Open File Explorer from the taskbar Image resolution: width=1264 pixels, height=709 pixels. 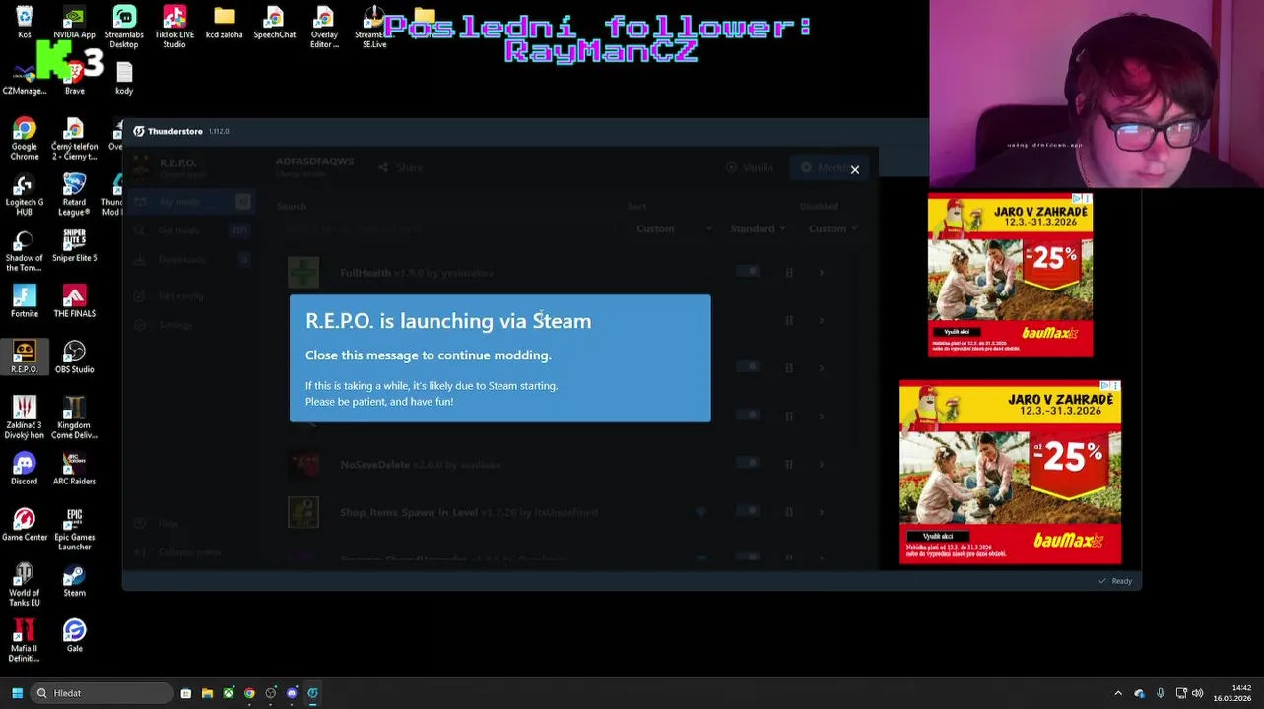pos(207,693)
